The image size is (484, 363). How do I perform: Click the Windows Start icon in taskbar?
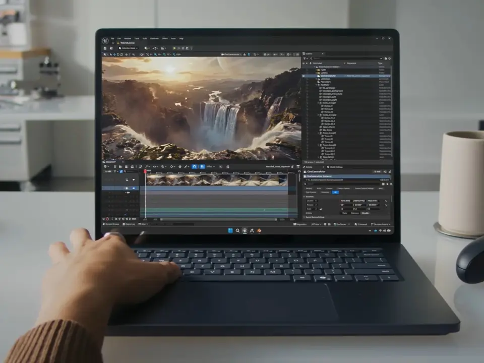pos(230,230)
